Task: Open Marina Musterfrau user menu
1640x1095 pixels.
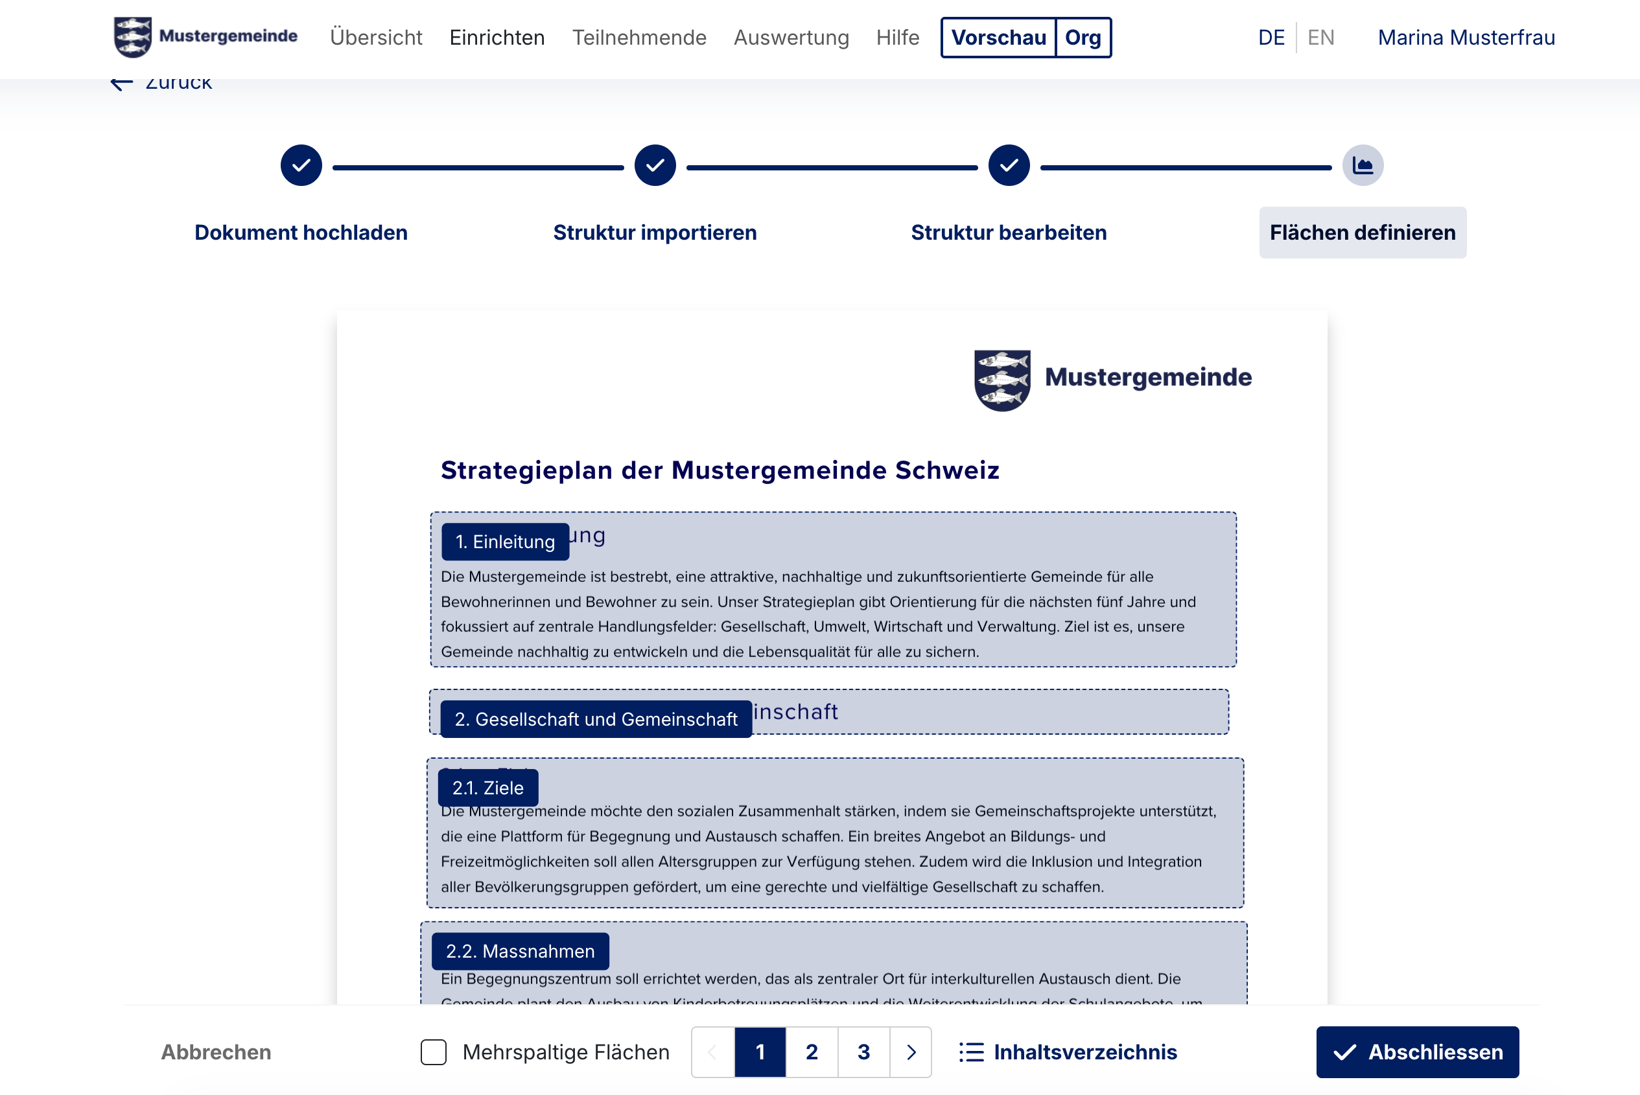Action: coord(1466,38)
